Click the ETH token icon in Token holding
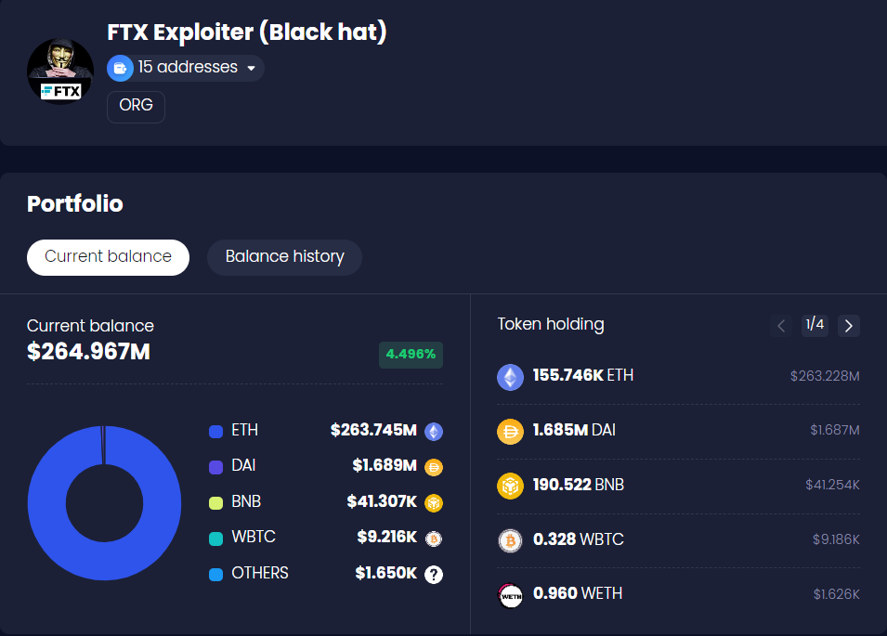The height and width of the screenshot is (636, 887). coord(510,377)
